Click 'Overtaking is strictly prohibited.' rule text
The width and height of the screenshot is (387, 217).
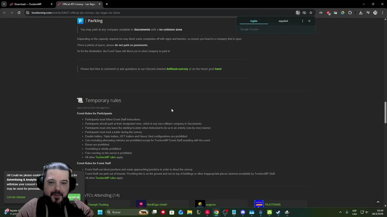pyautogui.click(x=103, y=149)
